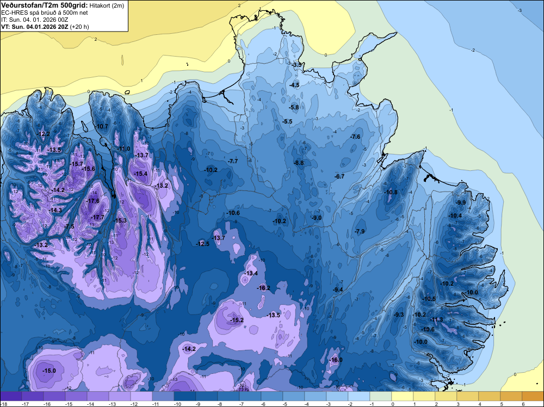Select the -10.8 temperature reading
Image resolution: width=544 pixels, height=407 pixels.
click(x=391, y=192)
